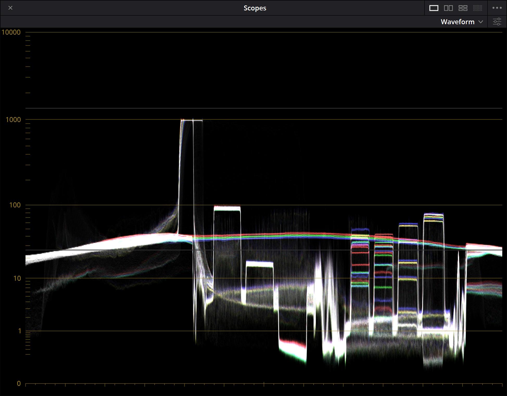This screenshot has height=396, width=507.
Task: Open the Scopes options menu (three dots)
Action: pos(497,8)
